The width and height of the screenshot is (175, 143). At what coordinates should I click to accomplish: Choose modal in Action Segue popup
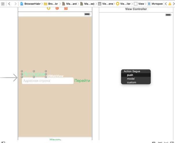(136, 79)
